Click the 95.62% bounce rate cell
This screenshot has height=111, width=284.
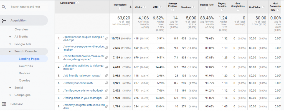210,107
